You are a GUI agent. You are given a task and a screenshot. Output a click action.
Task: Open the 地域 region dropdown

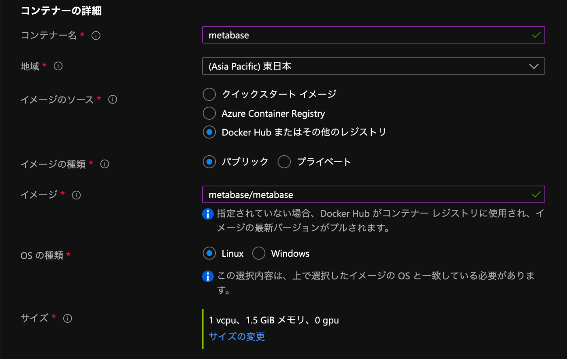pos(373,66)
